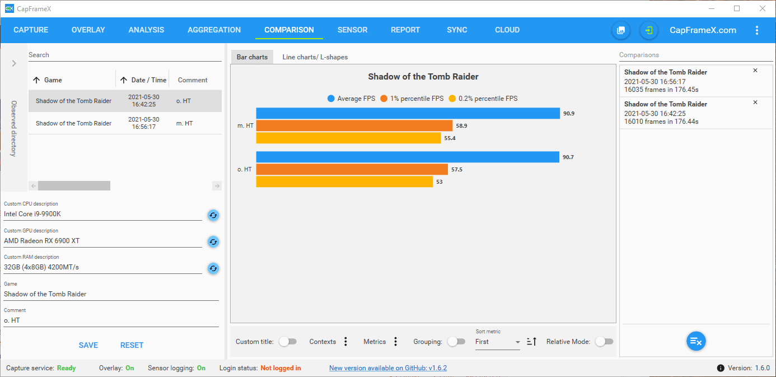The height and width of the screenshot is (377, 776).
Task: Sort by Game column arrow
Action: point(36,80)
